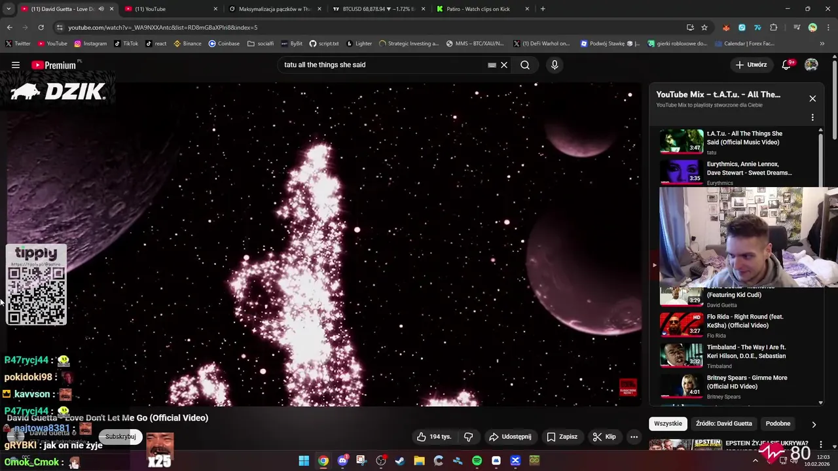Open Steam from the taskbar
The image size is (838, 471).
point(400,461)
